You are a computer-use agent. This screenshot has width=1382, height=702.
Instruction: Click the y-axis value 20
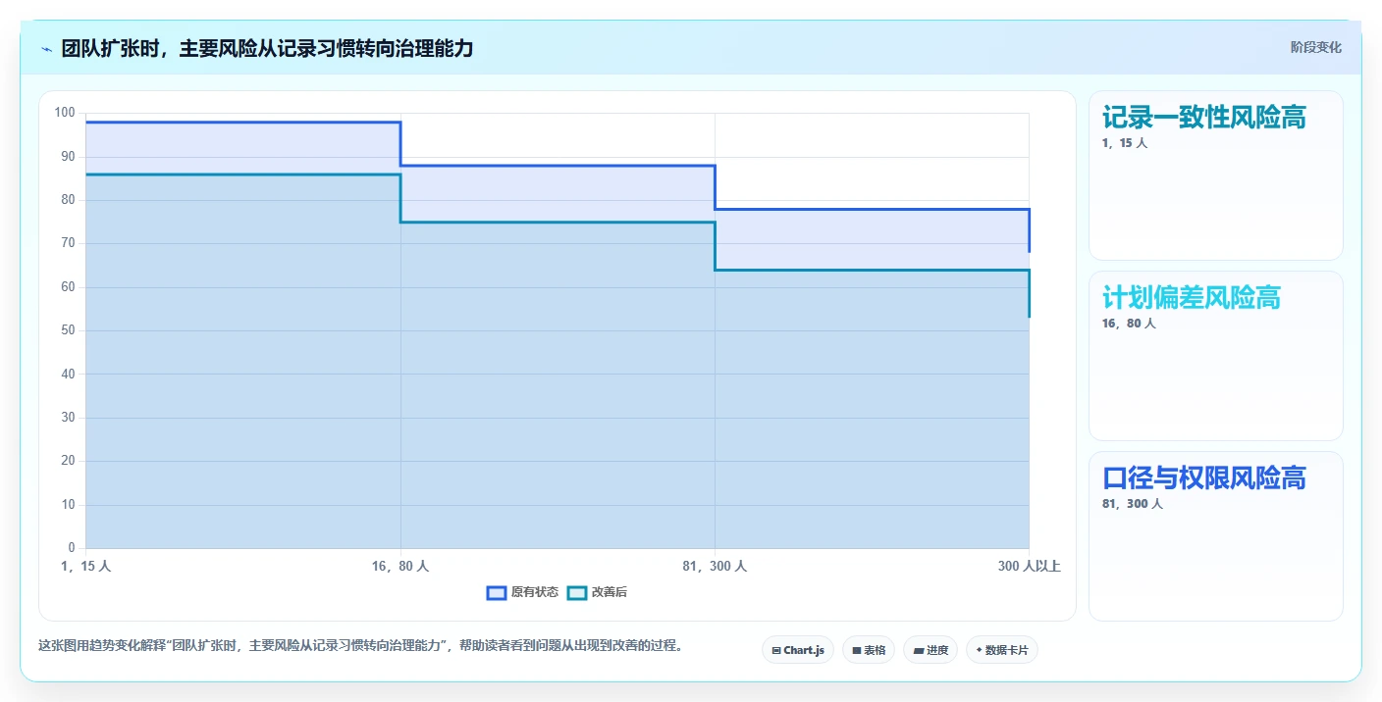point(68,461)
